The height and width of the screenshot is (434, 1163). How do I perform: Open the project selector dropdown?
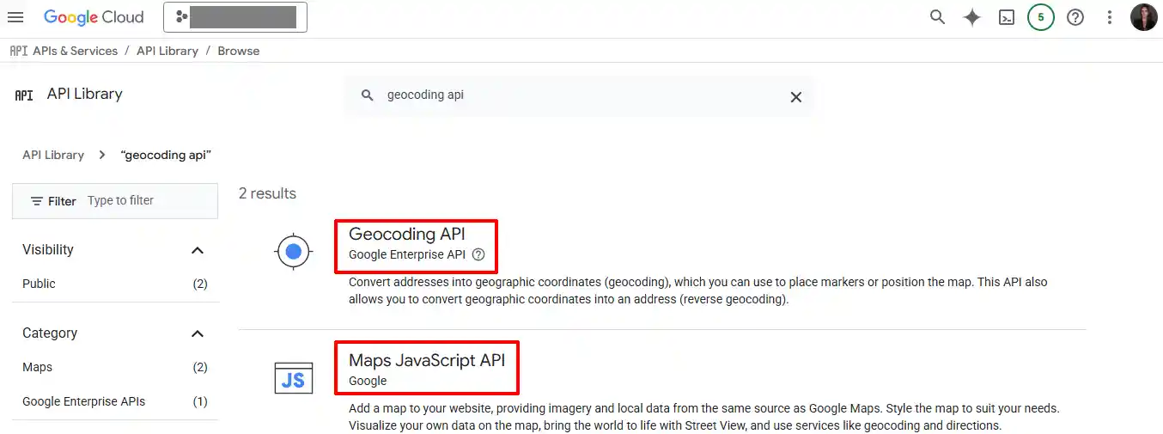tap(234, 17)
